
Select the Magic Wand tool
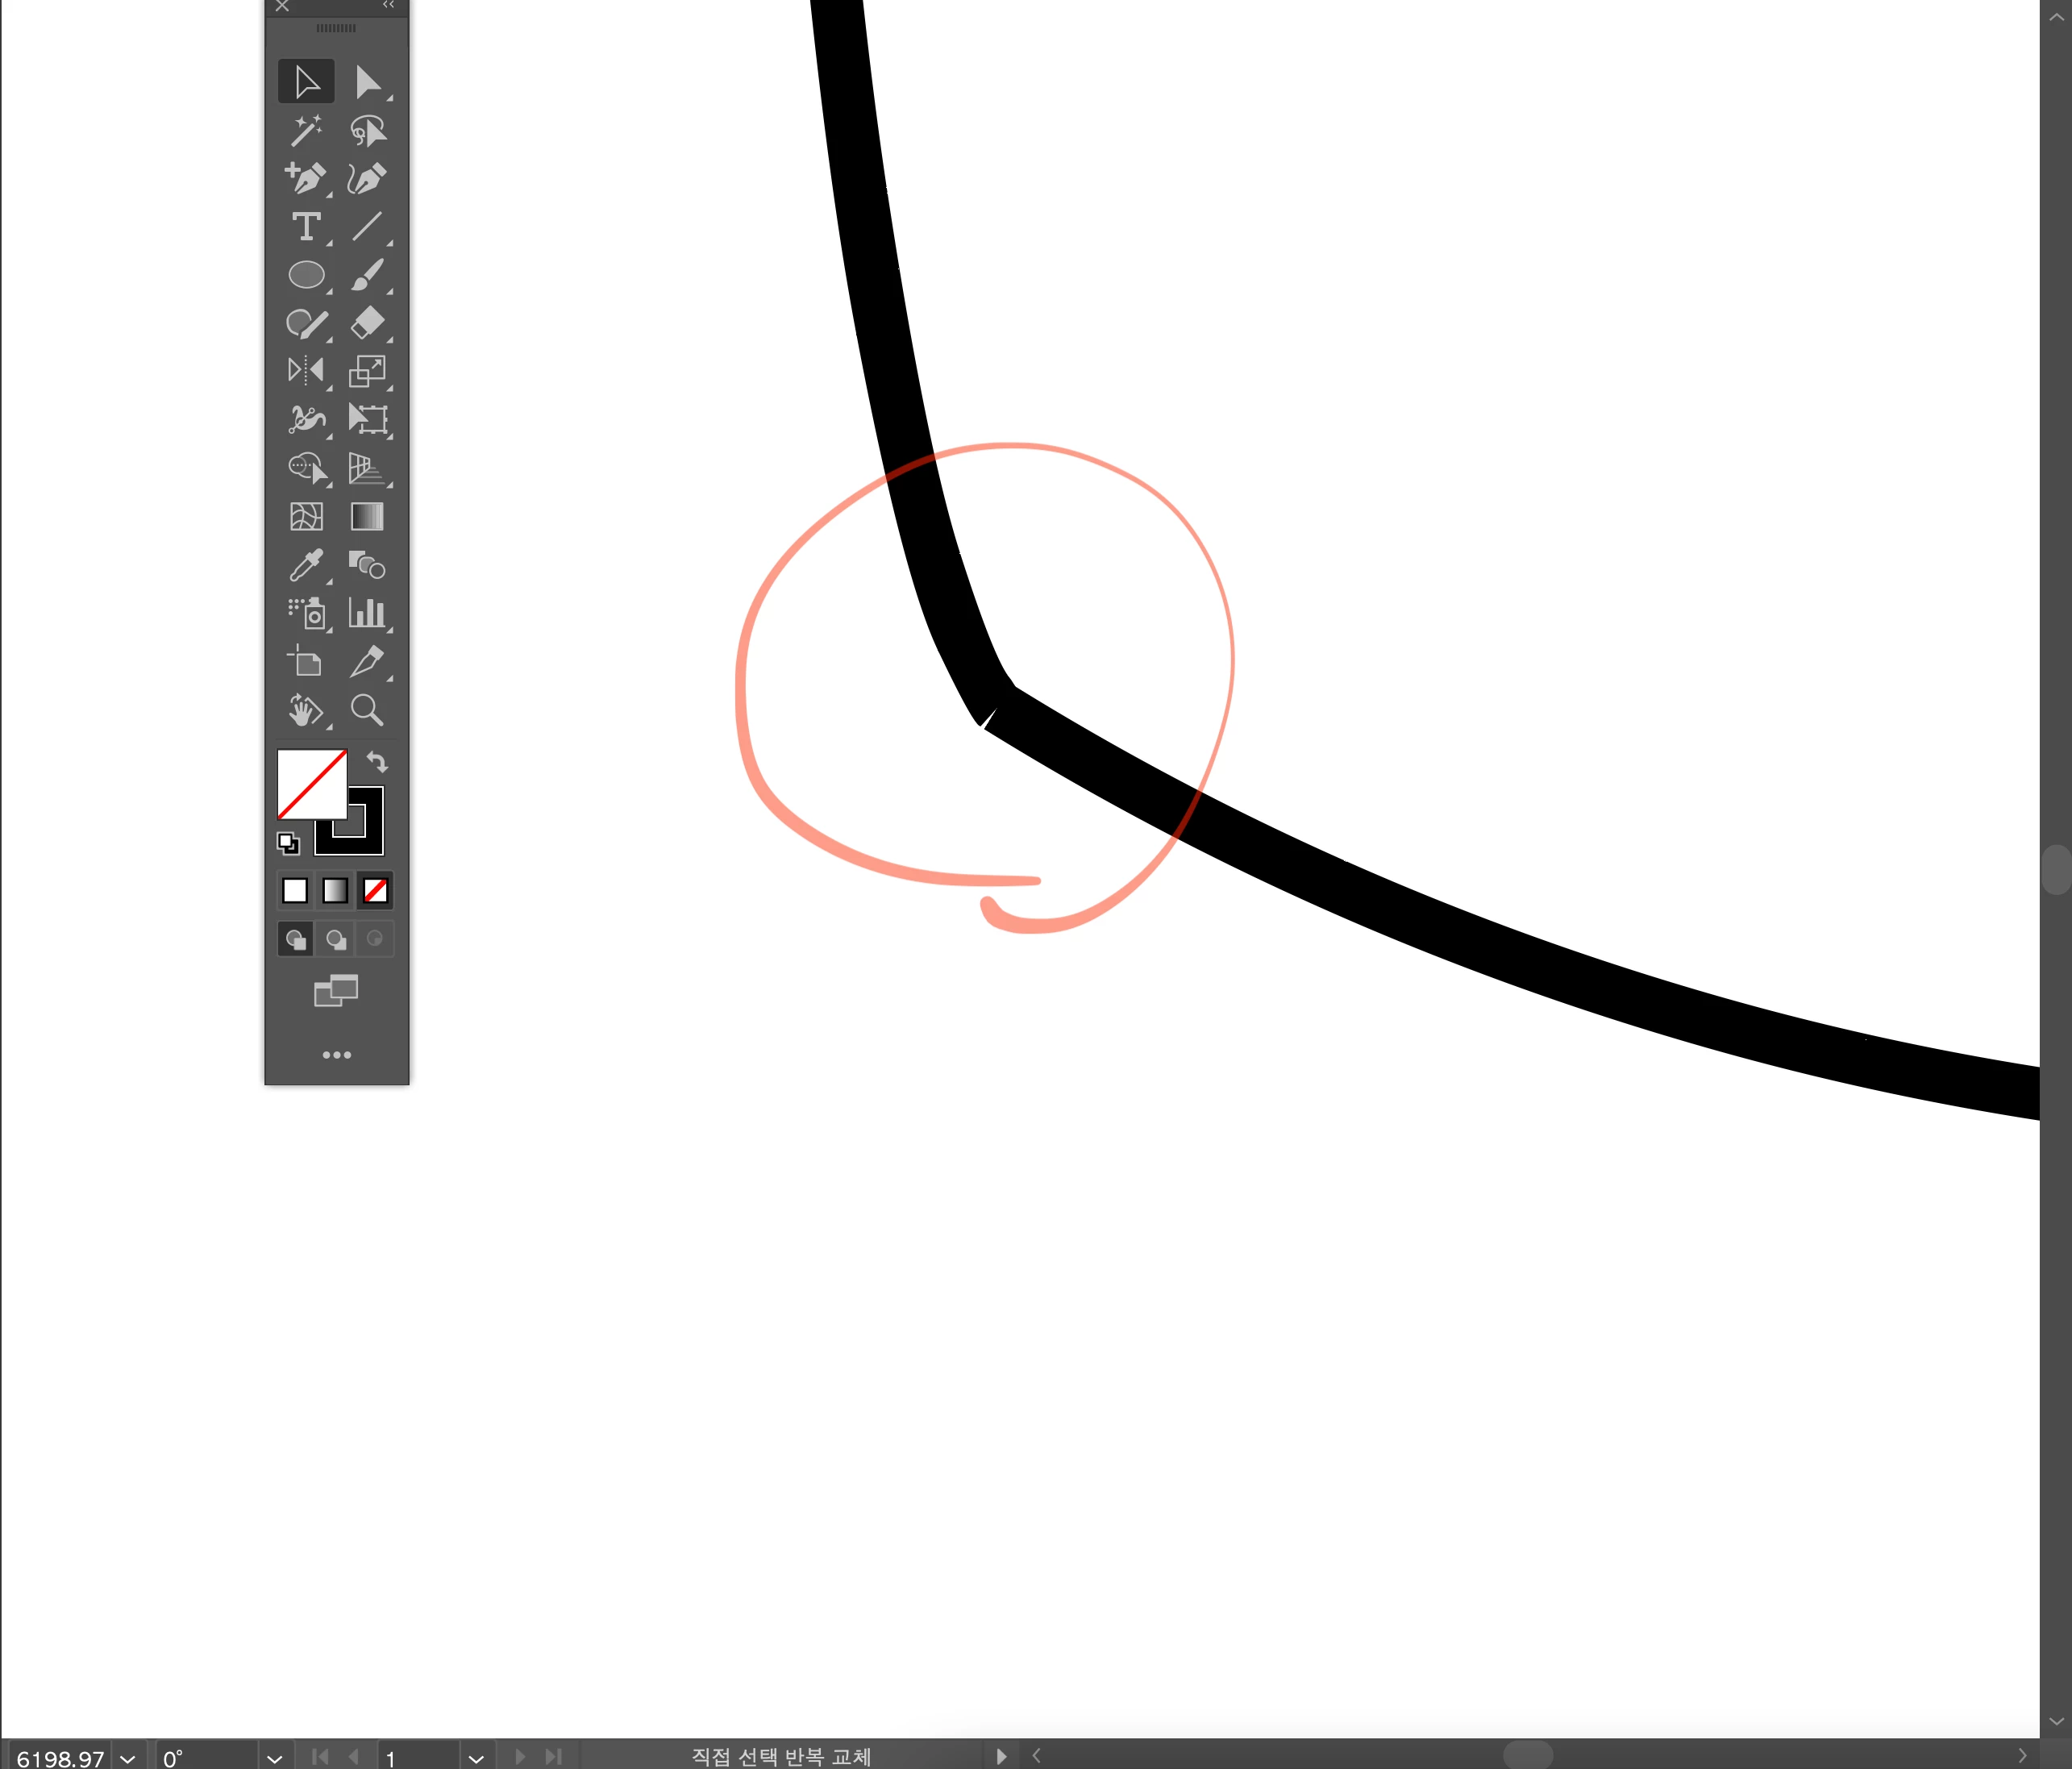coord(306,130)
